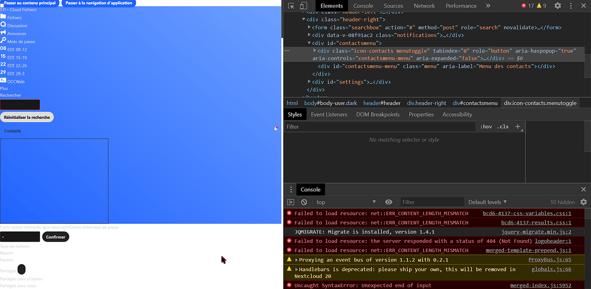The height and width of the screenshot is (289, 591).
Task: Click the yellow warning count icon
Action: (x=539, y=6)
